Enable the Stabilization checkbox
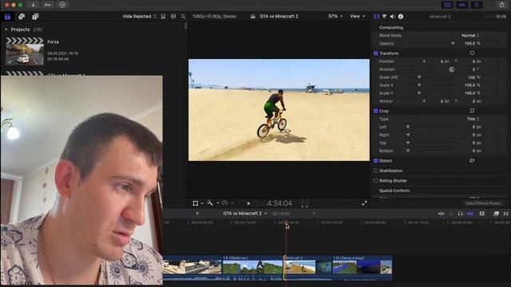 [x=376, y=171]
